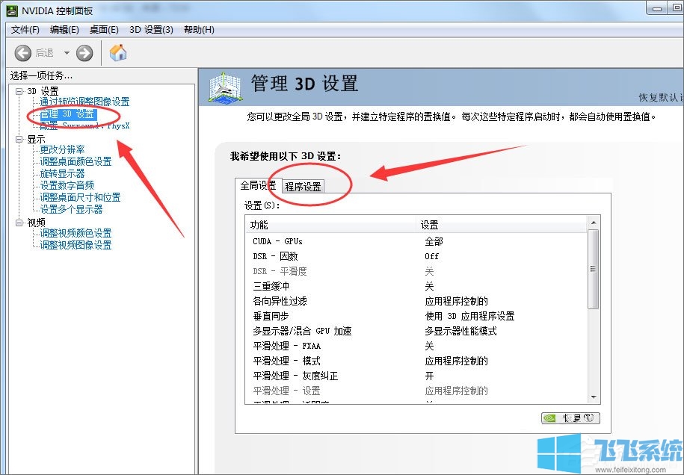
Task: Switch to the 程序设置 tab
Action: (x=302, y=186)
